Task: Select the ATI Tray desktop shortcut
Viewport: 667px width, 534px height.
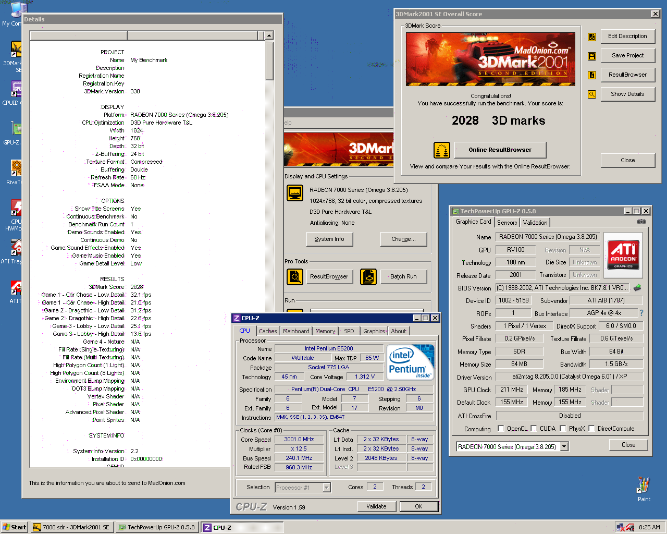Action: point(11,252)
